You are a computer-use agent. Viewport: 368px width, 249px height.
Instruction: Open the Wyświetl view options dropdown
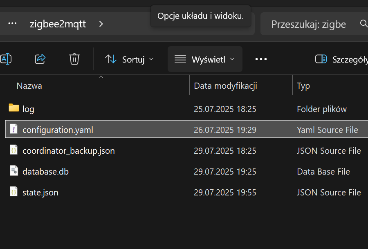[x=205, y=59]
